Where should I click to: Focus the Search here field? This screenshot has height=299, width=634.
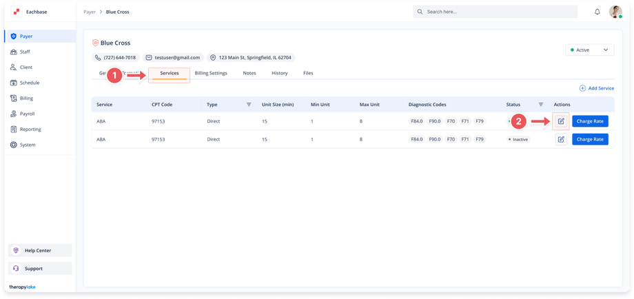[x=495, y=12]
